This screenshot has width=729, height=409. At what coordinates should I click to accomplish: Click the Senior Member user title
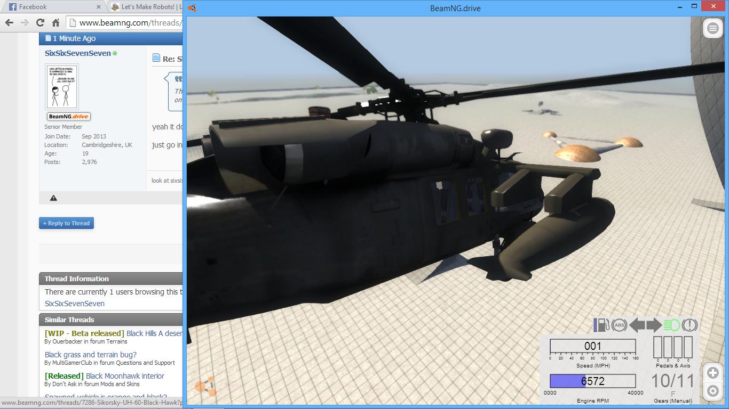64,127
